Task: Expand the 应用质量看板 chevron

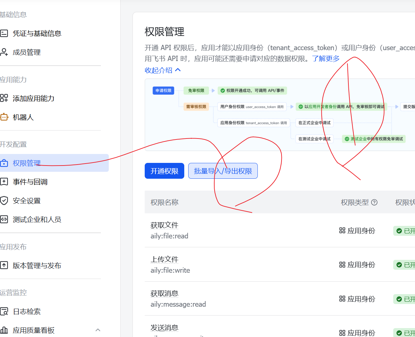Action: click(98, 330)
